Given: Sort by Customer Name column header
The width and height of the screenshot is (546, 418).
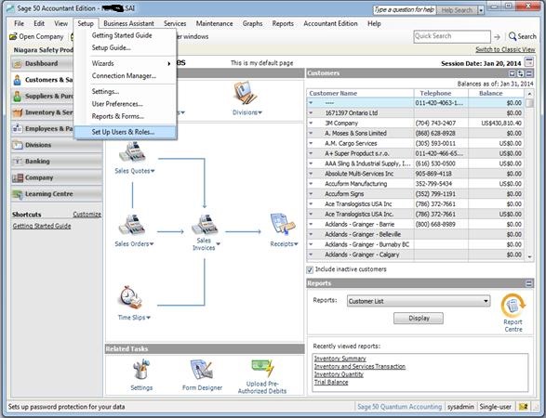Looking at the screenshot, I should [360, 93].
